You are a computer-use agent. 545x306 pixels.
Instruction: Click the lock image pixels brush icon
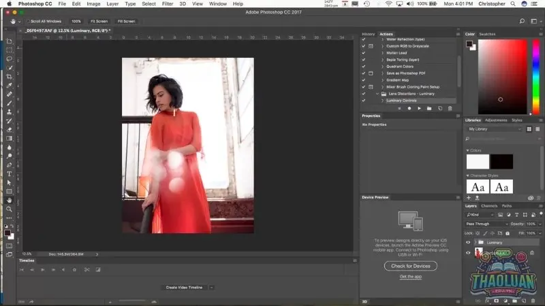pos(485,233)
